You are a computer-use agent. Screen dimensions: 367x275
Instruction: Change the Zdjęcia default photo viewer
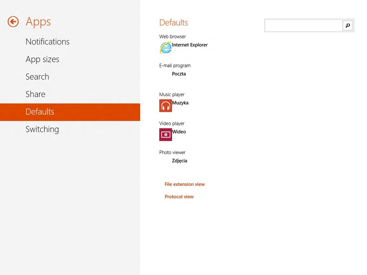(180, 161)
